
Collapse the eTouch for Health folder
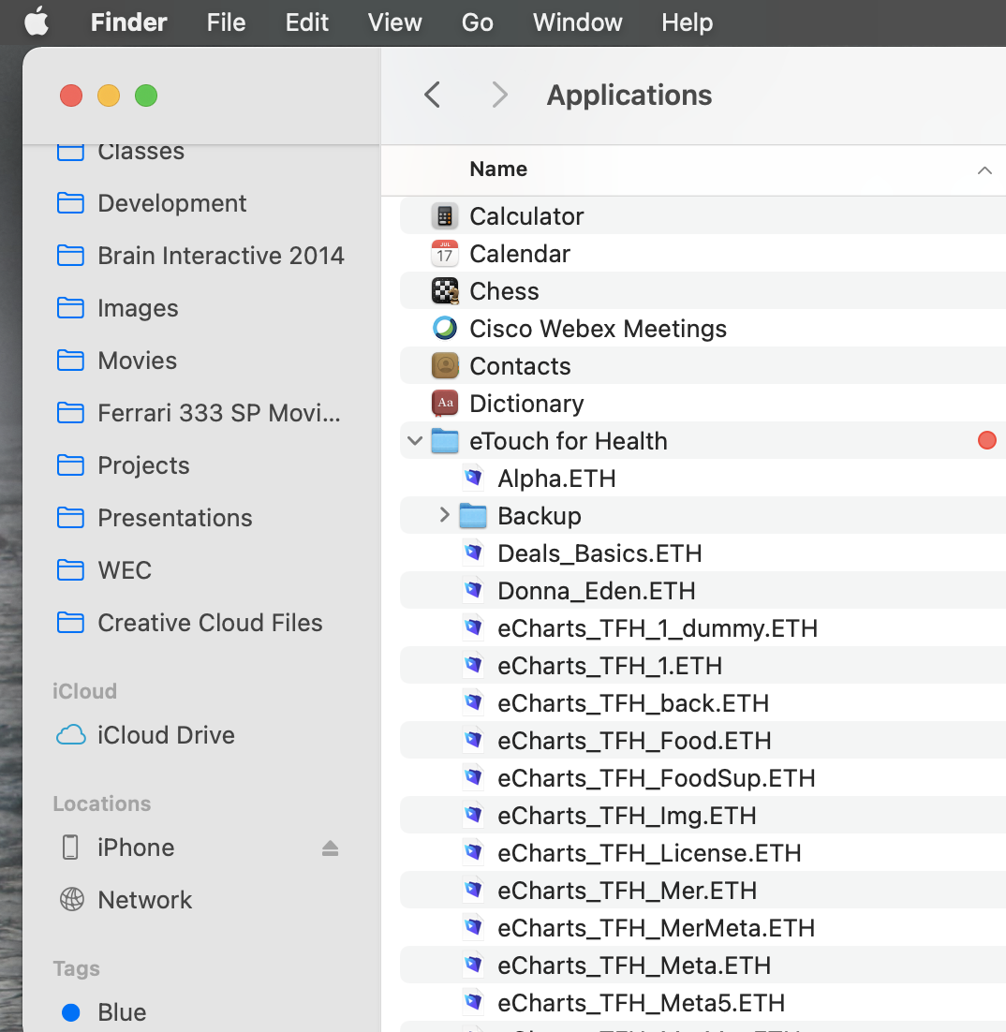pos(415,440)
